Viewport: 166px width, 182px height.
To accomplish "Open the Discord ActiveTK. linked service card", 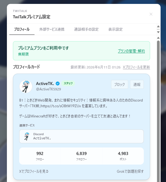I will [81, 136].
